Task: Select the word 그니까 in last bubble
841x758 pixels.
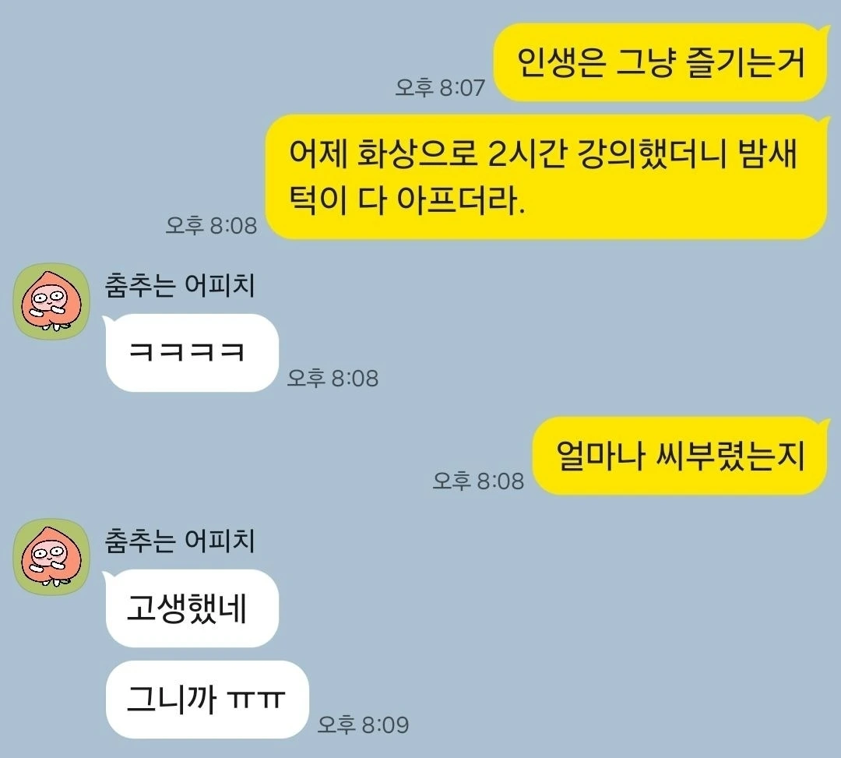Action: coord(171,700)
